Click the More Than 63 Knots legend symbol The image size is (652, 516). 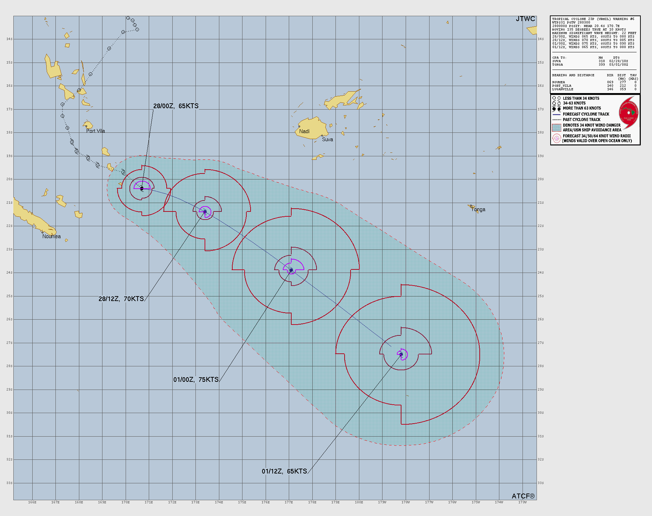click(557, 109)
